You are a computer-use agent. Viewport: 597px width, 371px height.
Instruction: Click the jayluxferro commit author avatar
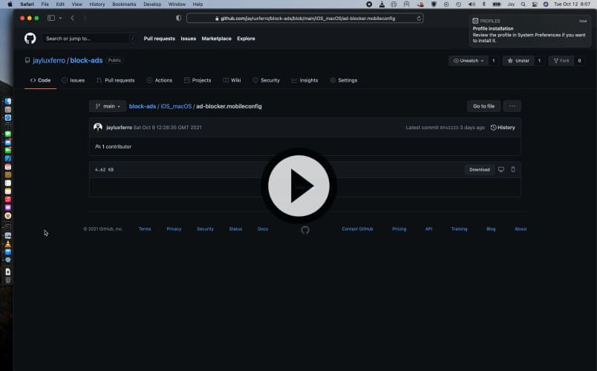tap(98, 127)
